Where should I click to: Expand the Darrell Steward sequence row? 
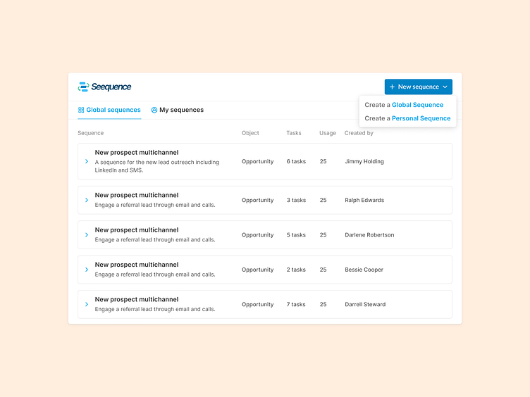pos(87,305)
